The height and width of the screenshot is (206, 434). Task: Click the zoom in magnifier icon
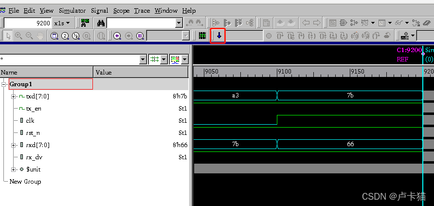click(x=18, y=36)
